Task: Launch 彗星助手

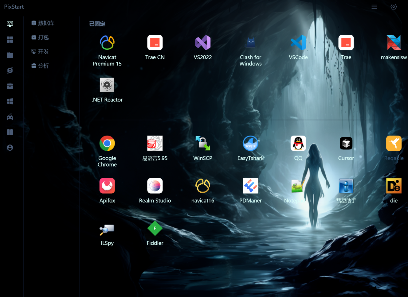Action: coord(346,186)
